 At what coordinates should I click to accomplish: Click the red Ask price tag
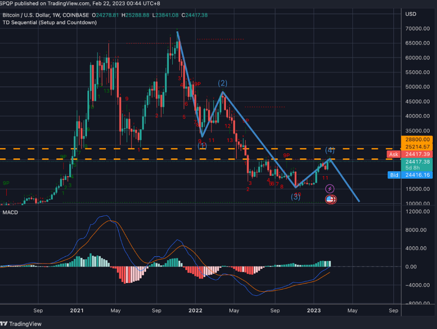[x=393, y=154]
